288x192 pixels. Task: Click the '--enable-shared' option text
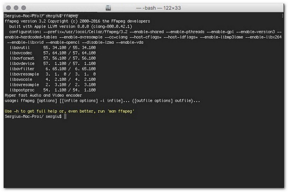[x=147, y=32]
